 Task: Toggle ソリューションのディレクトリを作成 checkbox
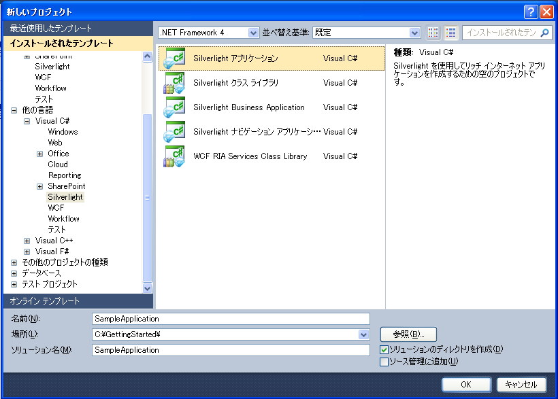(384, 349)
